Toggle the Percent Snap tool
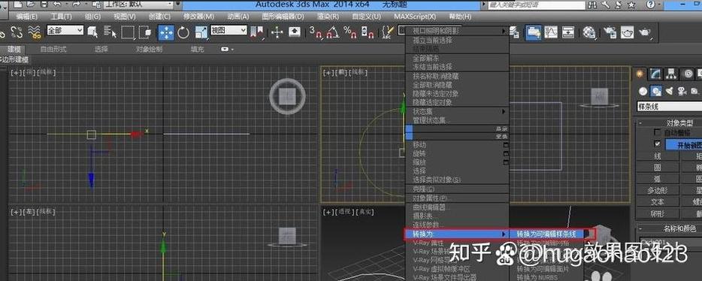Viewport: 702px width, 281px height. tap(349, 32)
